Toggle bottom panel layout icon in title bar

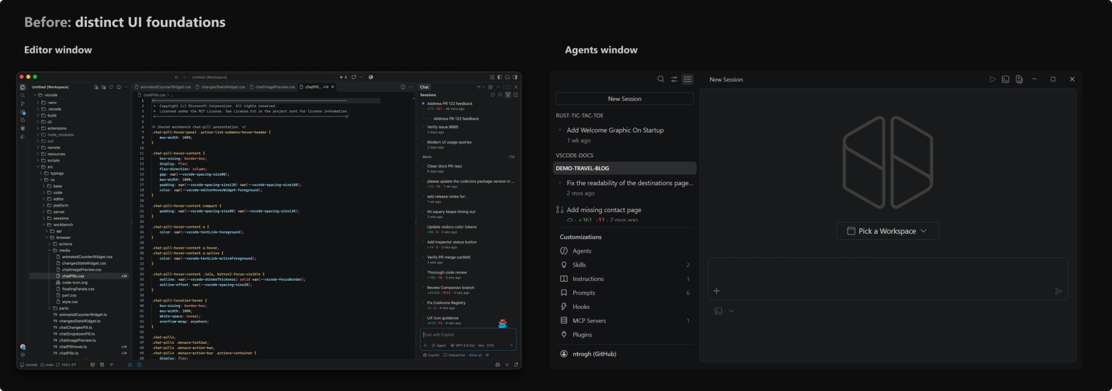click(507, 77)
